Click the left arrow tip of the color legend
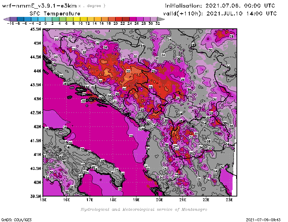This screenshot has height=222, width=288. (6, 19)
